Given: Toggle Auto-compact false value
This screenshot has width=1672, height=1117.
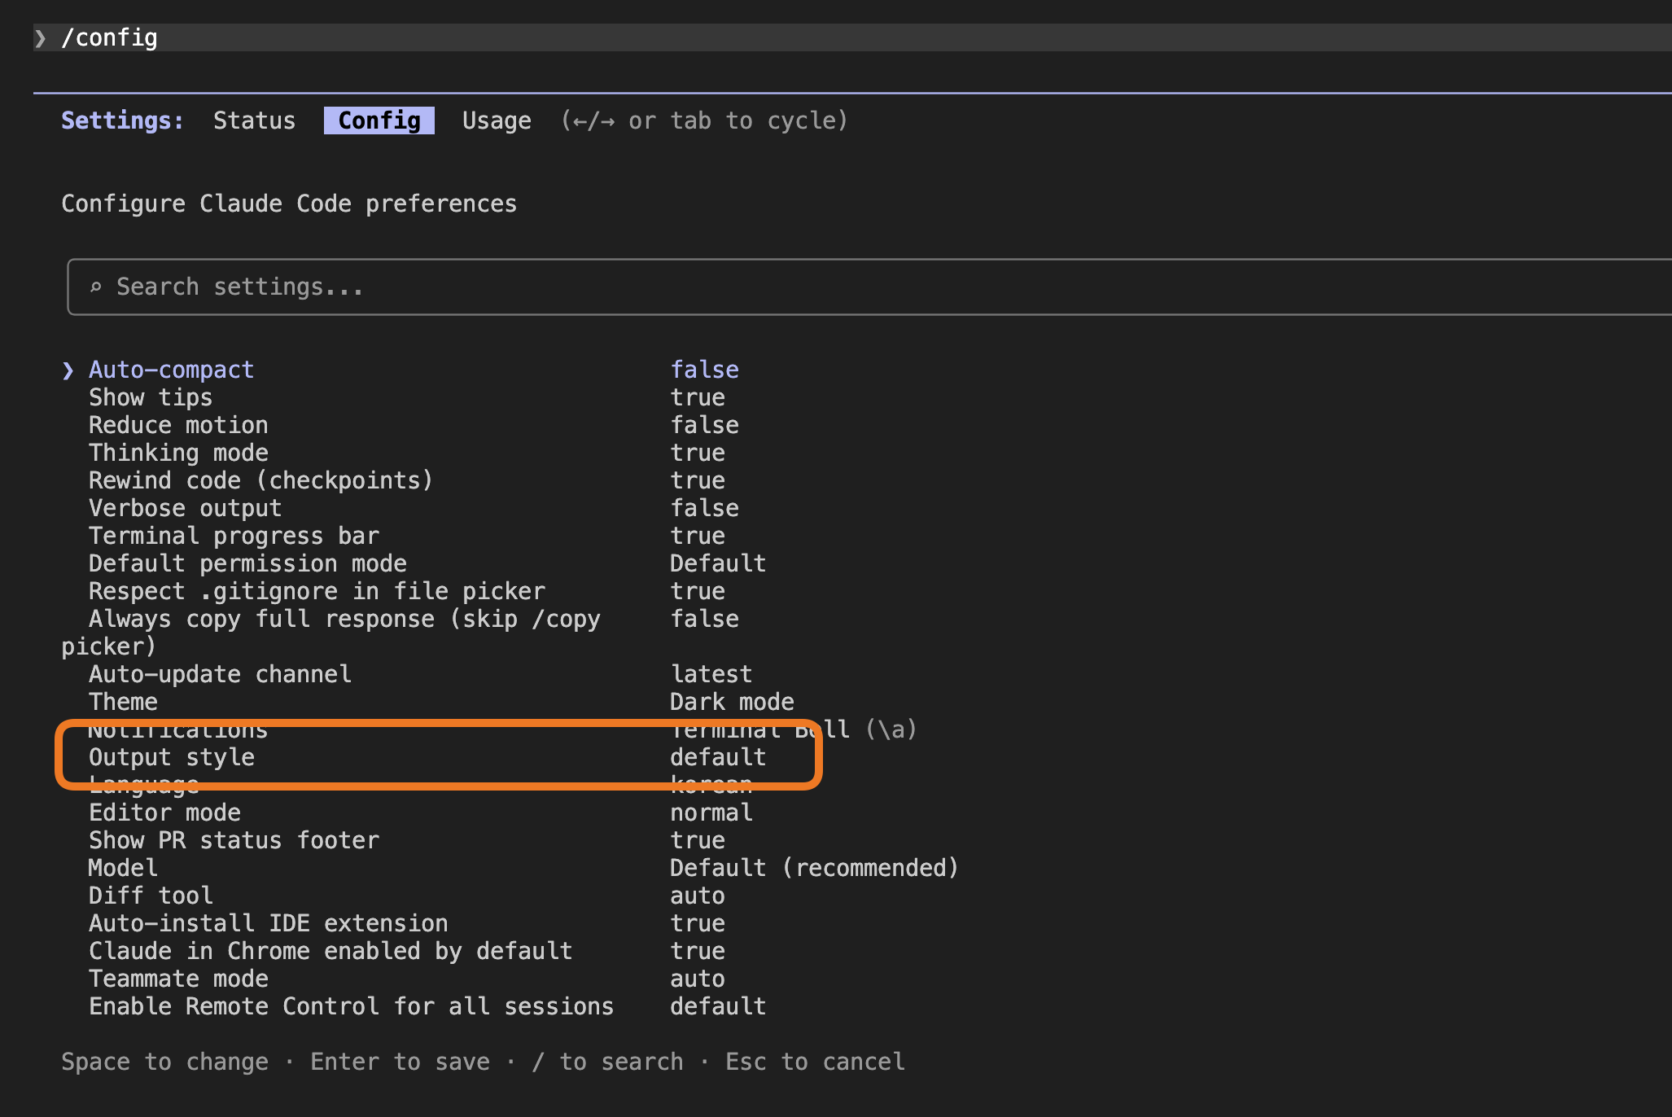Looking at the screenshot, I should (704, 370).
